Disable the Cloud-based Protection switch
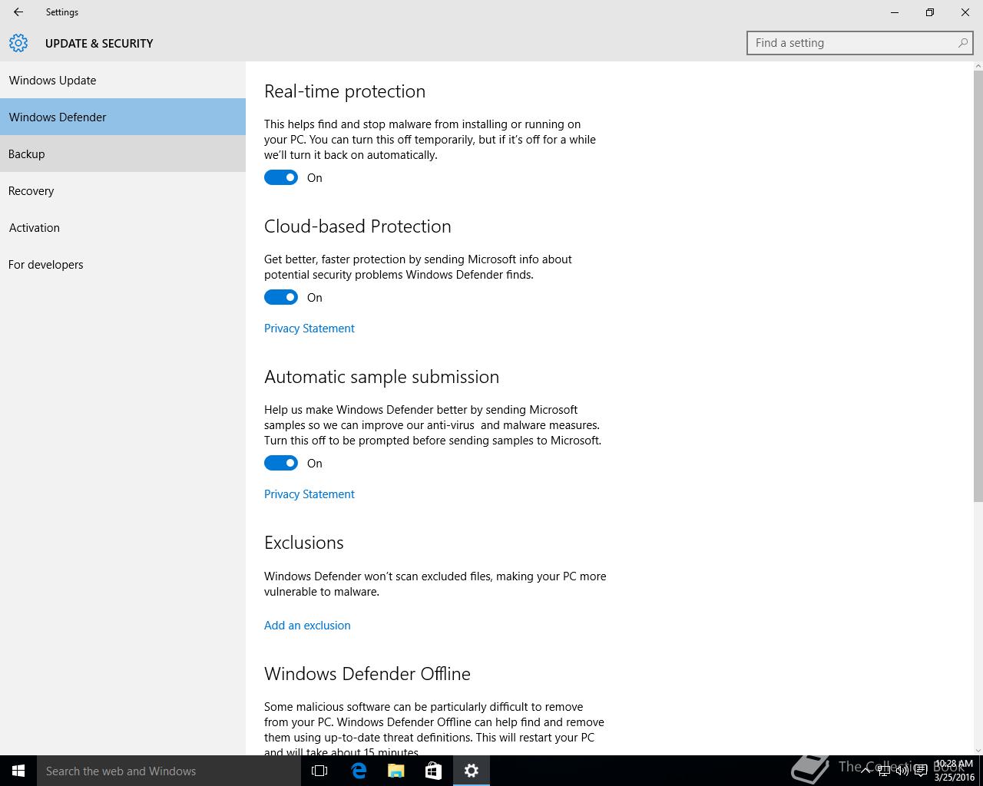 click(281, 297)
